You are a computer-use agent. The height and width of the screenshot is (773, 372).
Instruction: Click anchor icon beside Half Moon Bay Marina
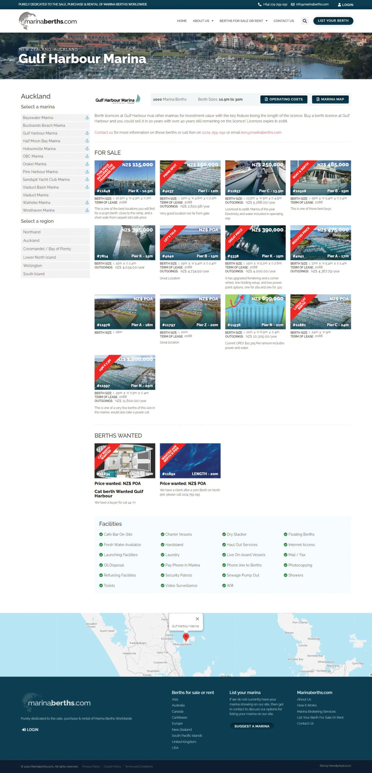pos(87,141)
